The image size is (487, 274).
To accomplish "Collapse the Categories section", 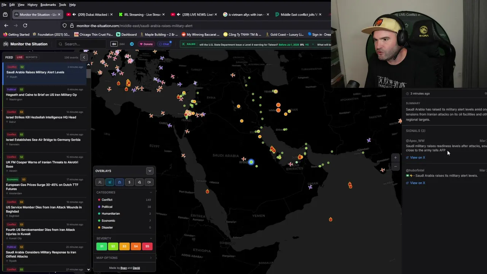I will tap(151, 193).
